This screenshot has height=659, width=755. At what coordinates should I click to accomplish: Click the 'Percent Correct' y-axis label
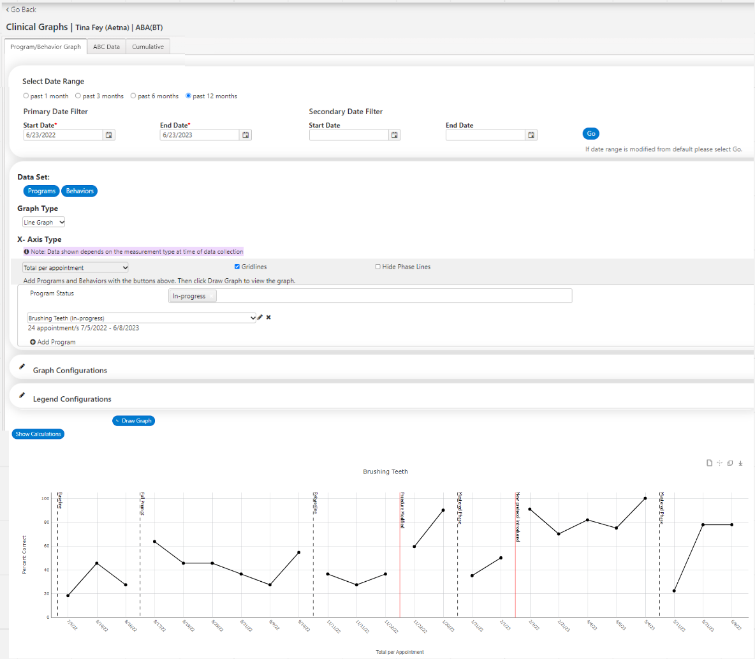[x=25, y=554]
